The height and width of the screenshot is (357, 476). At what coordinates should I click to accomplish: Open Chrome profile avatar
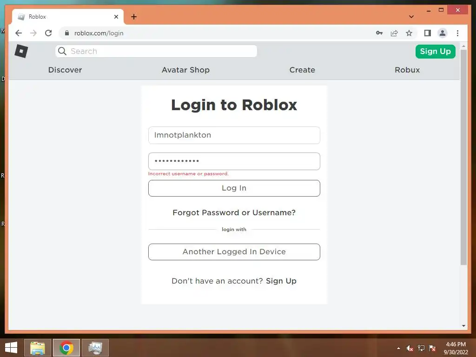443,33
